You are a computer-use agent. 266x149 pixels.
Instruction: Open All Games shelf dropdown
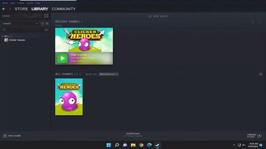click(80, 74)
